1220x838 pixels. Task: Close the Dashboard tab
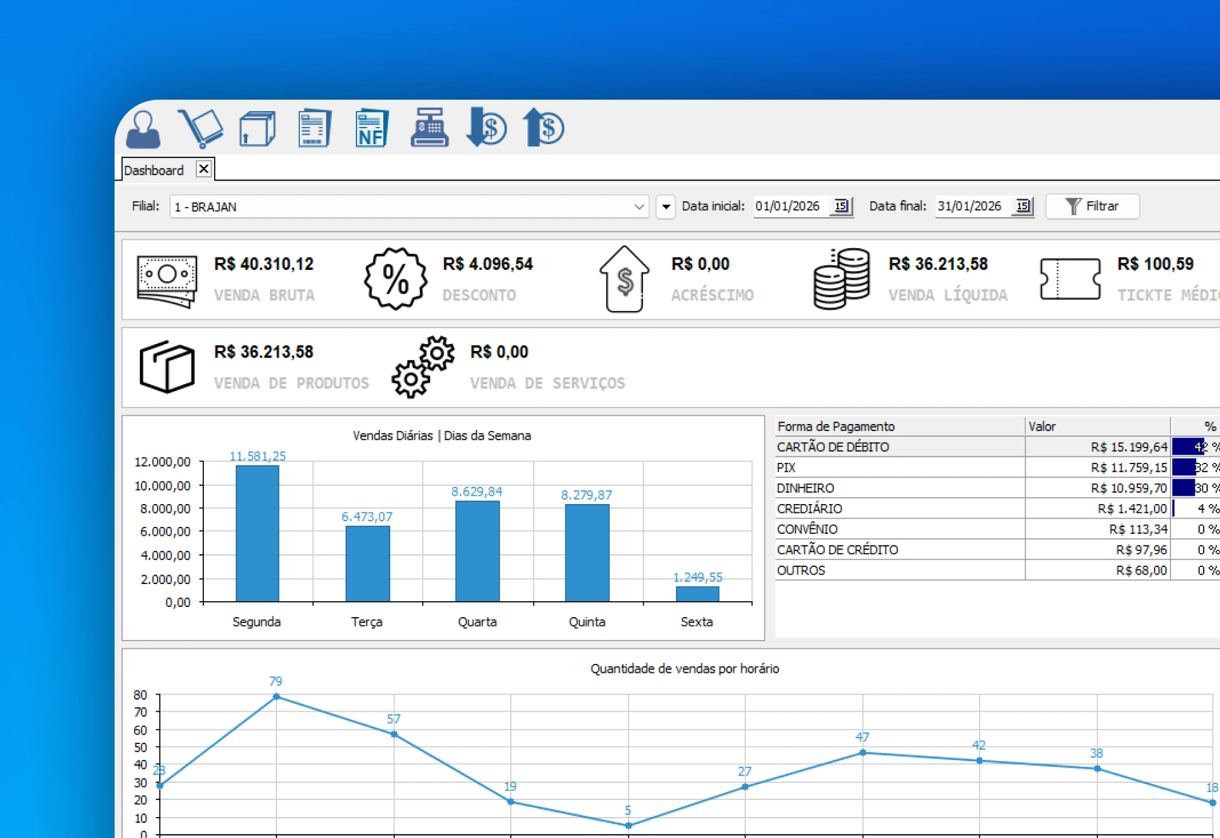pos(204,168)
